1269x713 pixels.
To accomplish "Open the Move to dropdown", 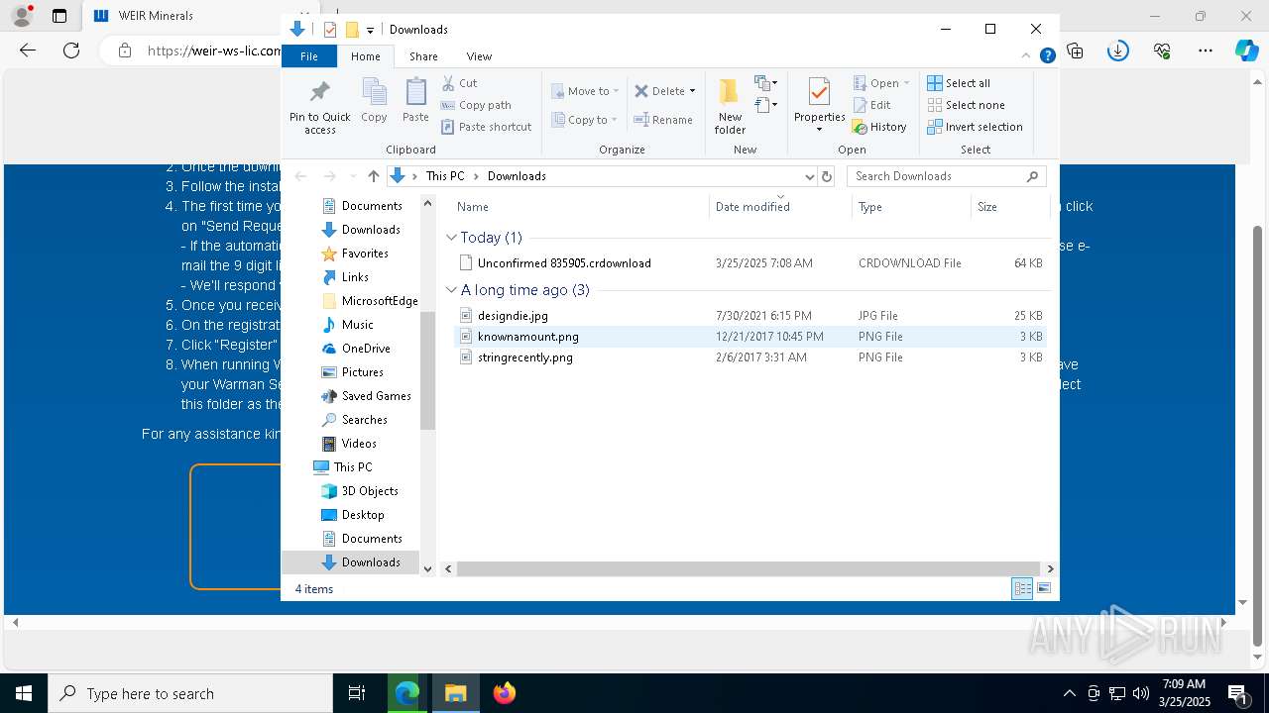I will pos(585,91).
